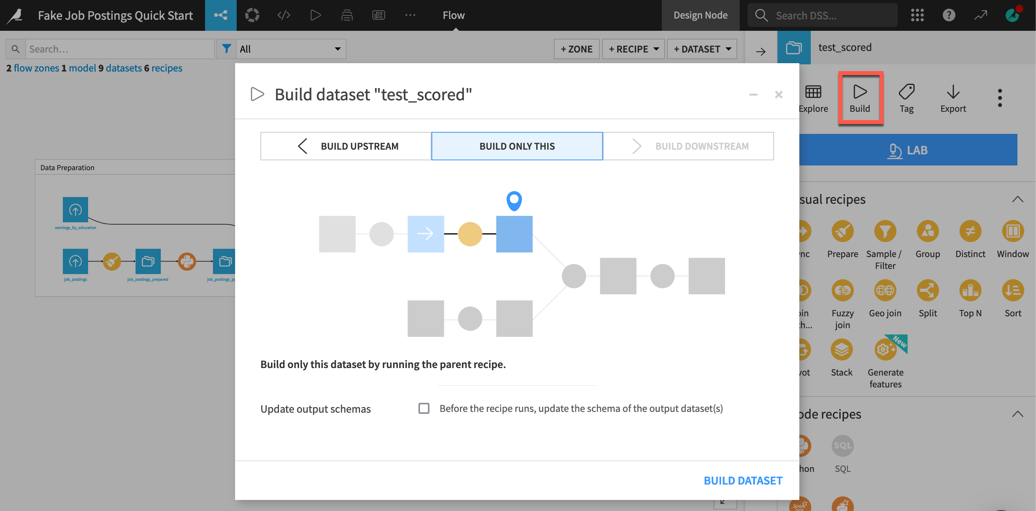Open the activity trend arrow icon
The width and height of the screenshot is (1036, 511).
pos(981,15)
